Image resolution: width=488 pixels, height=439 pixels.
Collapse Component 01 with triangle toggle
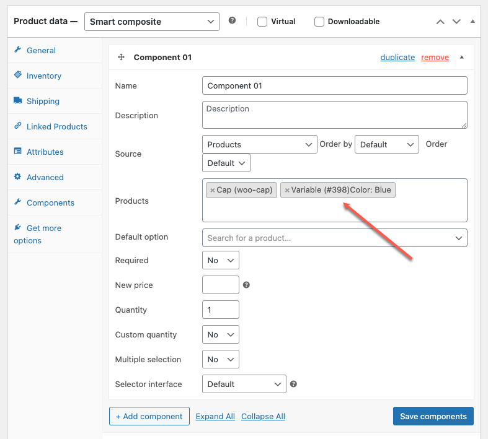pyautogui.click(x=461, y=57)
